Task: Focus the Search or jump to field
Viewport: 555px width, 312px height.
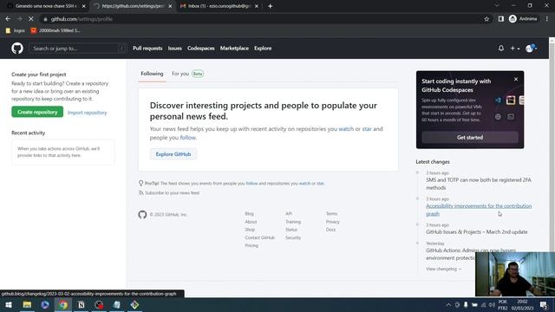Action: pyautogui.click(x=78, y=49)
